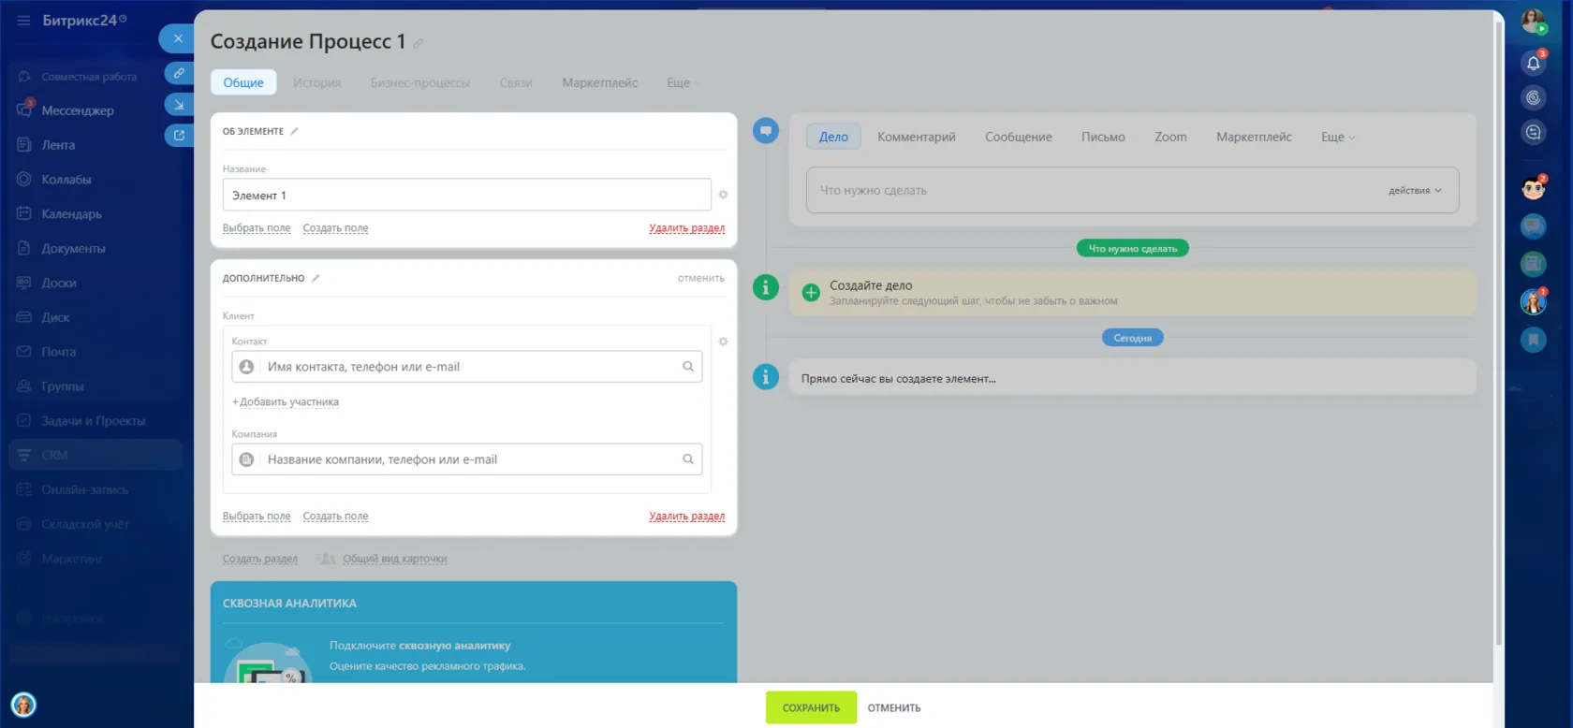The height and width of the screenshot is (728, 1573).
Task: Click green plus icon in Создайте дело
Action: click(x=811, y=293)
